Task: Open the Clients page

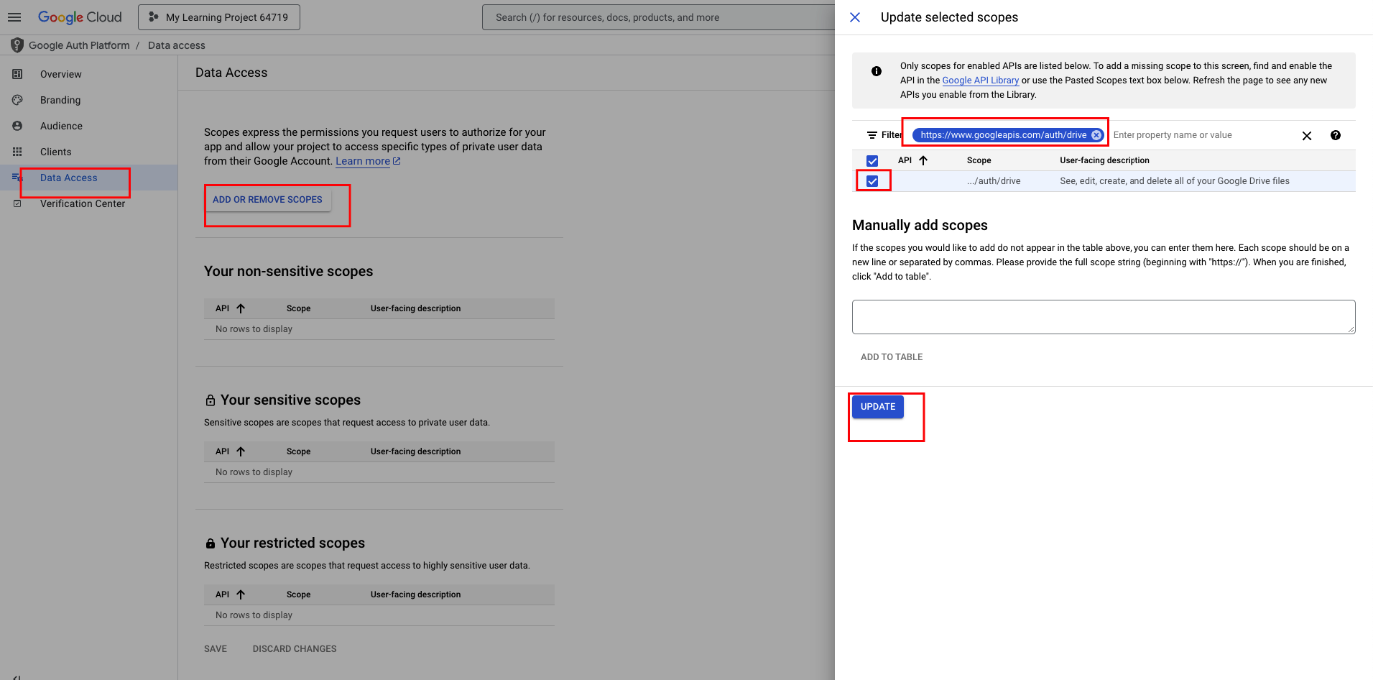Action: click(56, 152)
